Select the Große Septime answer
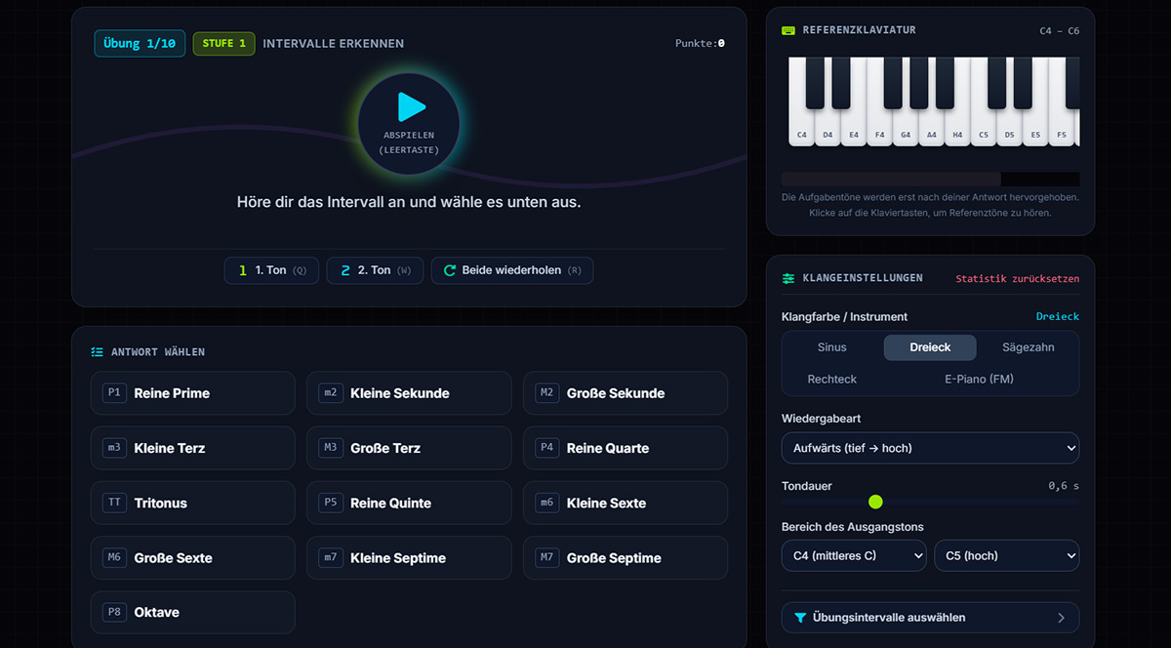Image resolution: width=1171 pixels, height=648 pixels. point(626,557)
